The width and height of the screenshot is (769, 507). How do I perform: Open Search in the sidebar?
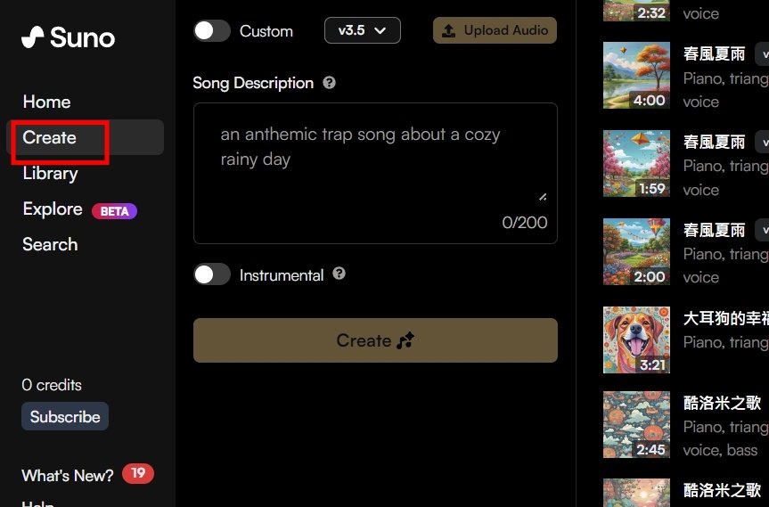pyautogui.click(x=50, y=244)
